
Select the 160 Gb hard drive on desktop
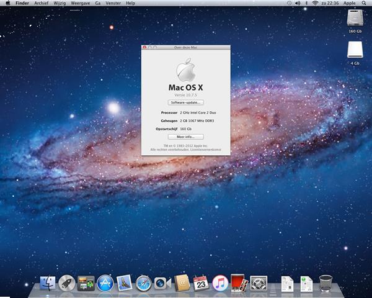click(x=355, y=18)
